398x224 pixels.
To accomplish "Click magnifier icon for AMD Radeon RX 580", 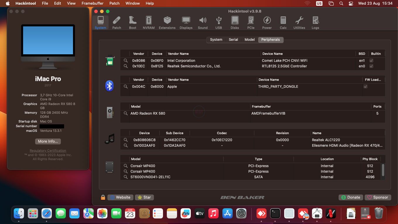I will tap(126, 113).
